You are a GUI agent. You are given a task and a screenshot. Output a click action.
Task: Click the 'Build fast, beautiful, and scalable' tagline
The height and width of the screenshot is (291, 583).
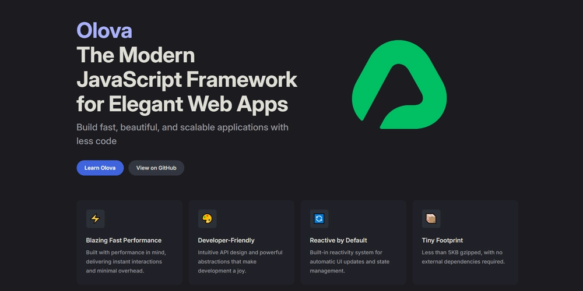click(182, 134)
